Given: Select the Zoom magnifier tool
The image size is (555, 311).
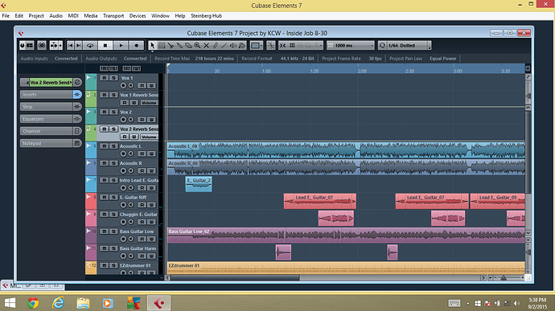Looking at the screenshot, I should [197, 45].
